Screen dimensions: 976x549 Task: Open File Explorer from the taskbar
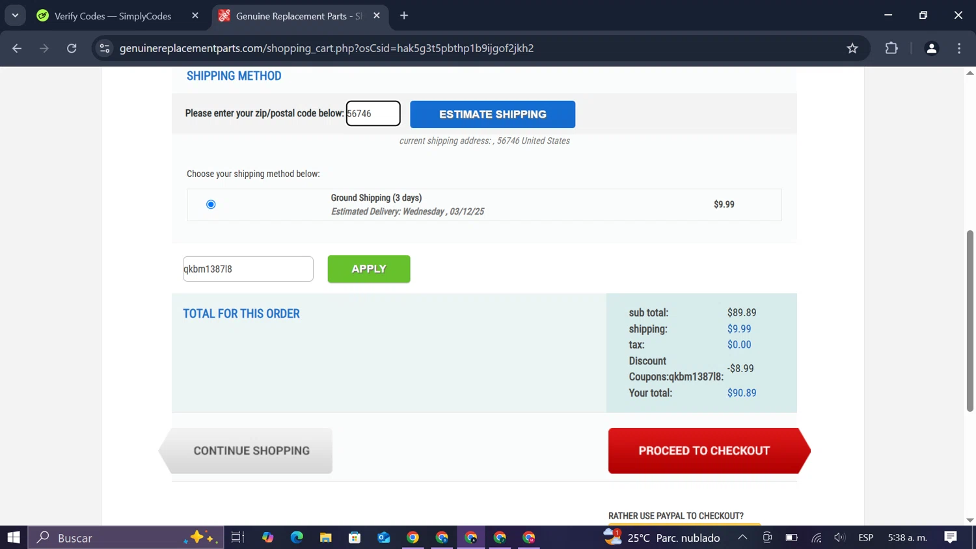tap(326, 537)
